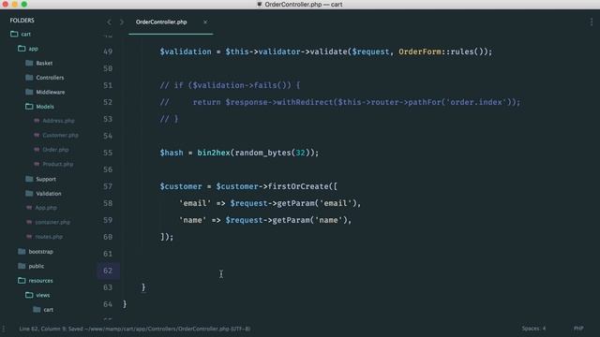
Task: Open Order.php model file
Action: [56, 150]
